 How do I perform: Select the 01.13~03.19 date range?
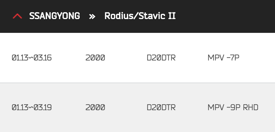pyautogui.click(x=32, y=107)
